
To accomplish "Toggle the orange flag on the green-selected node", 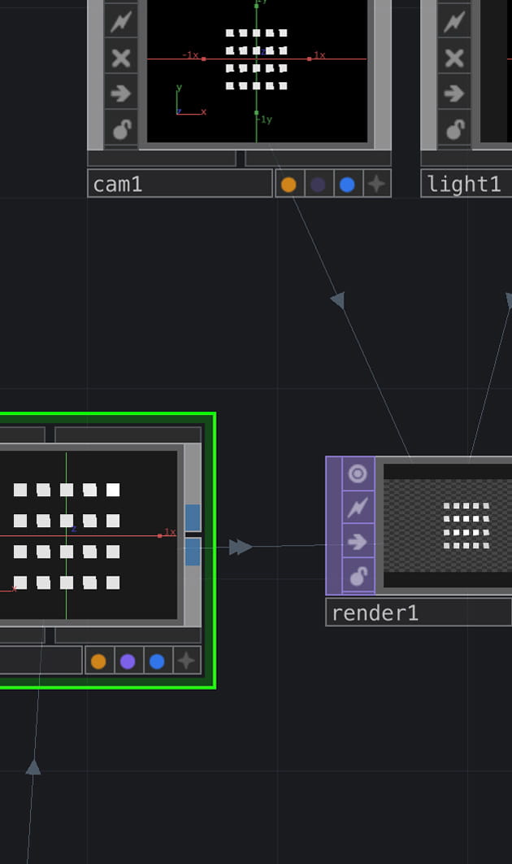I will pyautogui.click(x=98, y=661).
